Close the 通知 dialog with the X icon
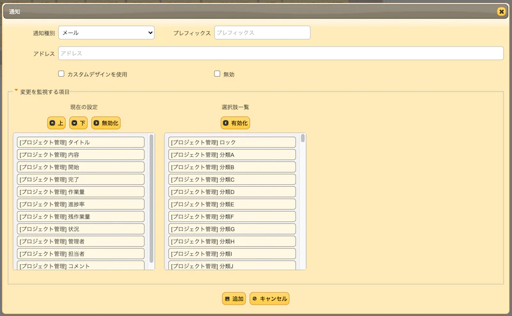The image size is (512, 316). (x=501, y=12)
